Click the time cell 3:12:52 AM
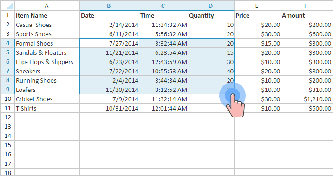This screenshot has width=333, height=176. pos(163,90)
